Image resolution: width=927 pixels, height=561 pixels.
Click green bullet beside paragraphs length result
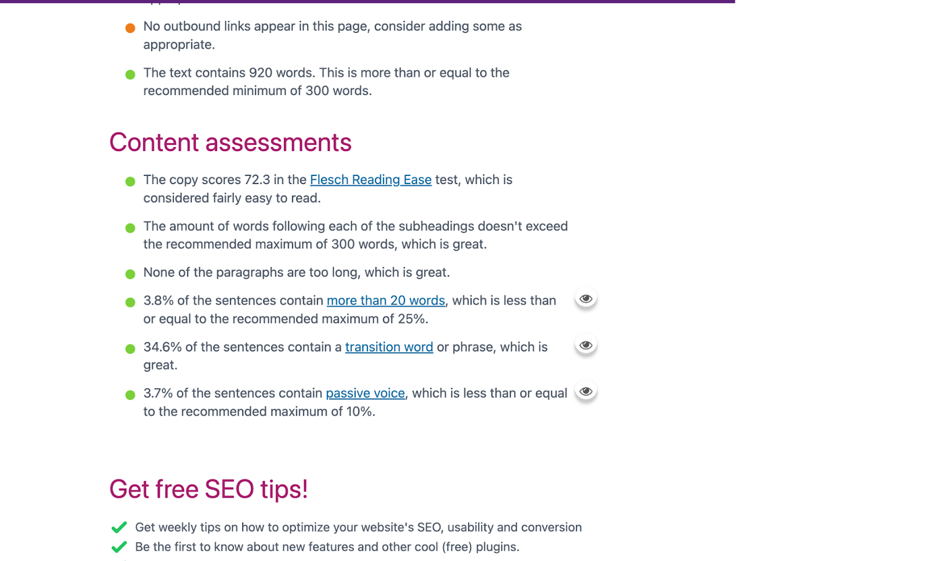pyautogui.click(x=130, y=274)
